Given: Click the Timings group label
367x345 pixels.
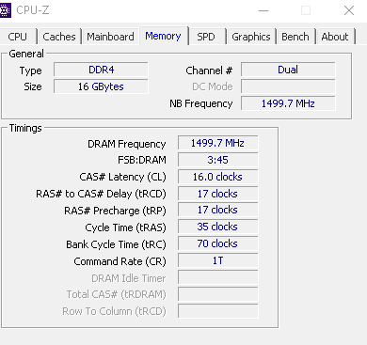Looking at the screenshot, I should (25, 128).
